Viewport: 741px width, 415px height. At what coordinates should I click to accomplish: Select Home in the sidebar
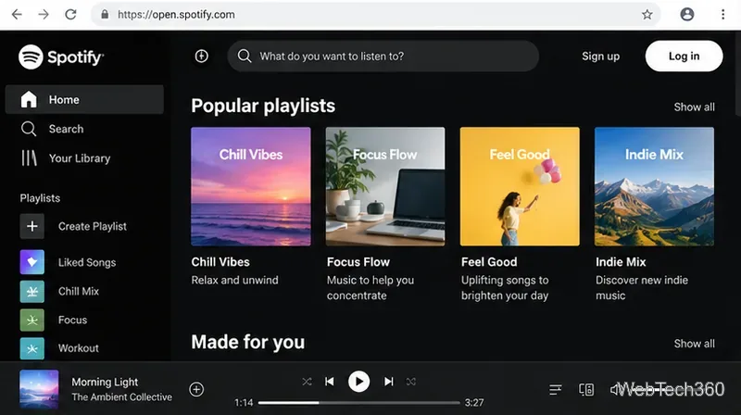click(84, 100)
